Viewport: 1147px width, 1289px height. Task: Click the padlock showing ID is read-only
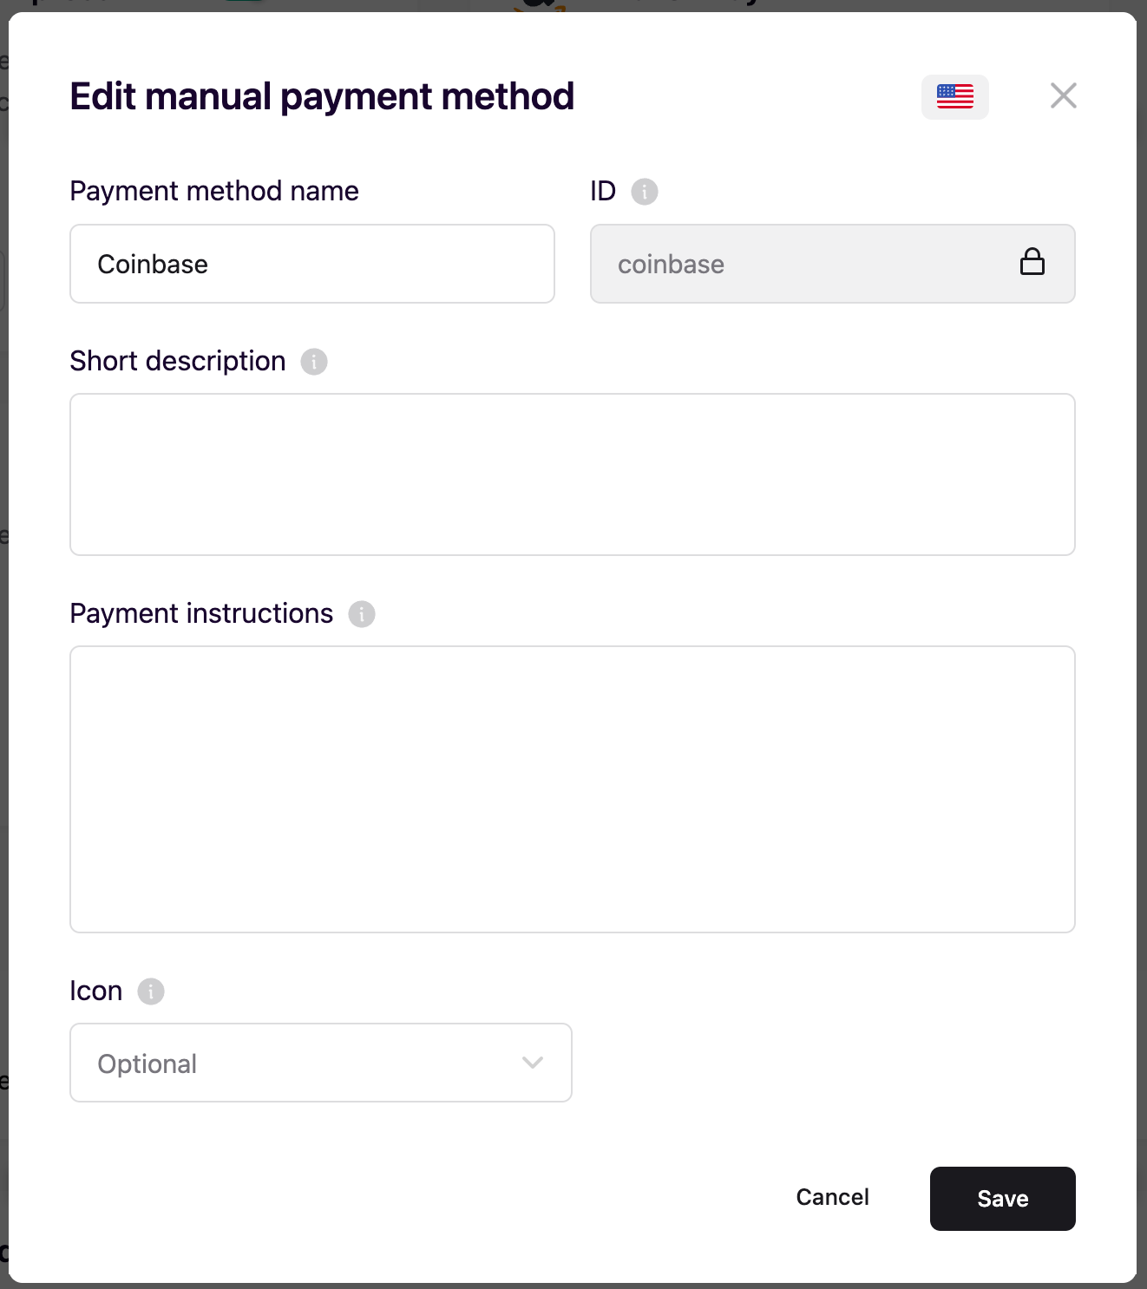1033,264
